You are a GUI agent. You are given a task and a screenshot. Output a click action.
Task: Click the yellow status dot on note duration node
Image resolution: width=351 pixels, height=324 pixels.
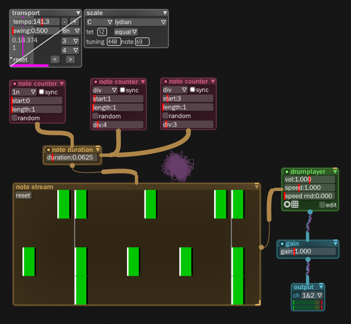pyautogui.click(x=49, y=149)
